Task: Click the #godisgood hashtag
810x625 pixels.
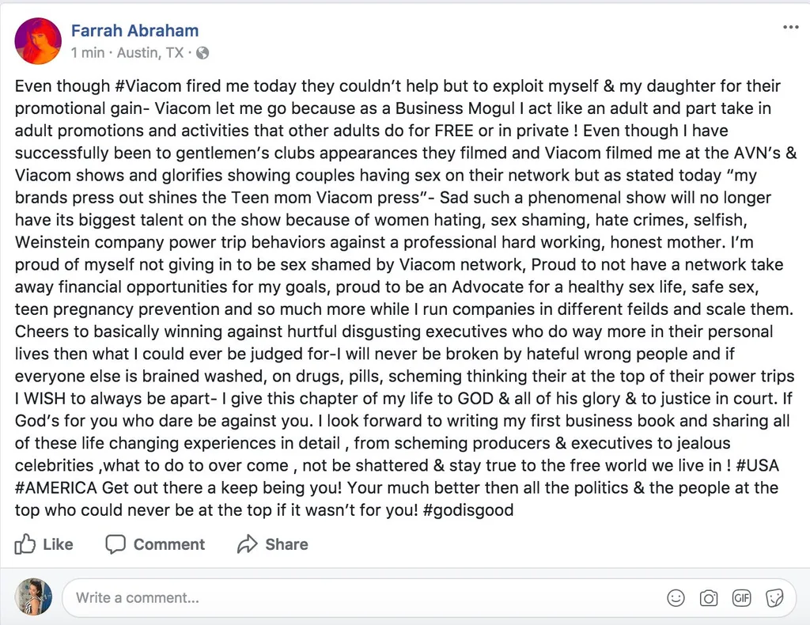Action: [x=468, y=510]
